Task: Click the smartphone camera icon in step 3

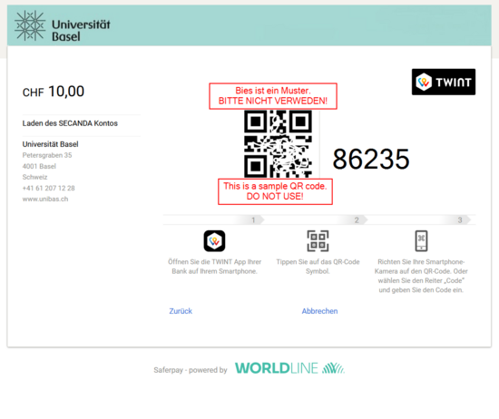Action: coord(421,241)
